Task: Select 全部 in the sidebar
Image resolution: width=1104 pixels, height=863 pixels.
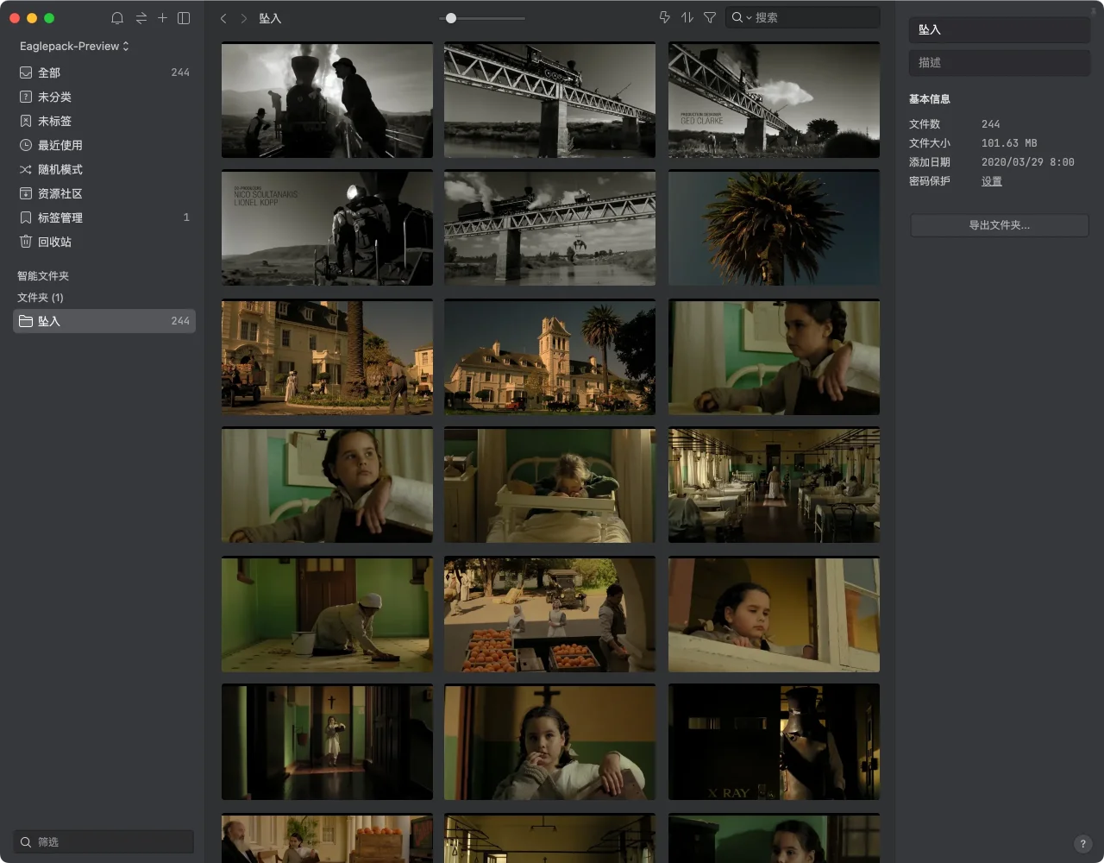Action: [x=104, y=72]
